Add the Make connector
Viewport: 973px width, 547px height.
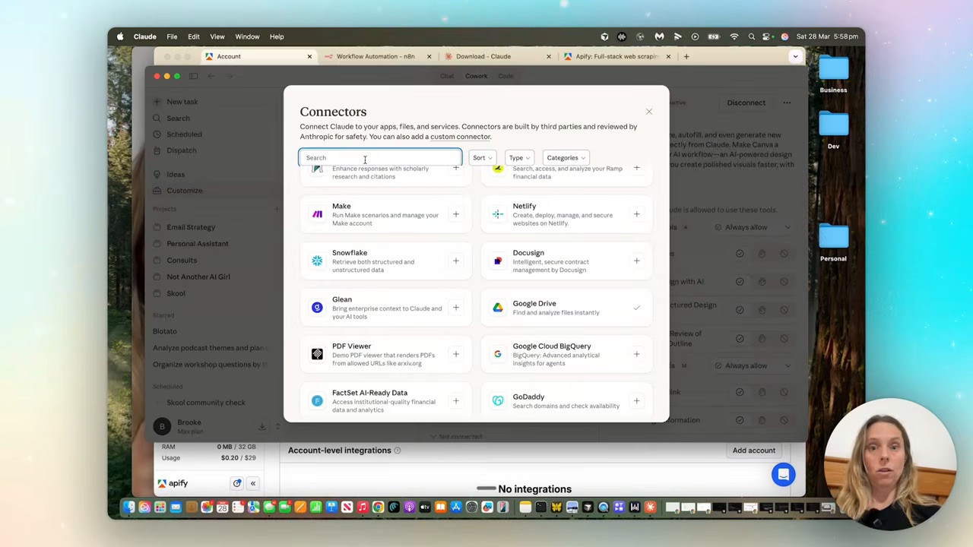click(x=456, y=214)
